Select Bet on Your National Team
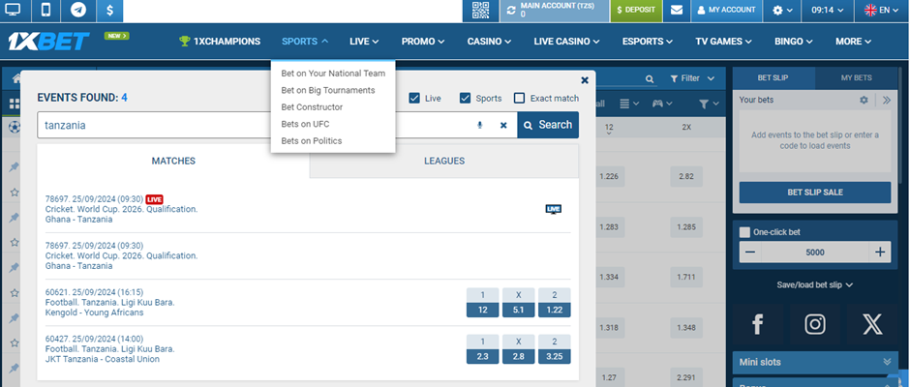This screenshot has height=387, width=910. point(333,74)
